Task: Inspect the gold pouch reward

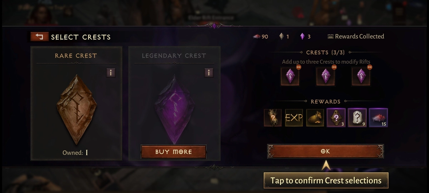Action: click(315, 118)
